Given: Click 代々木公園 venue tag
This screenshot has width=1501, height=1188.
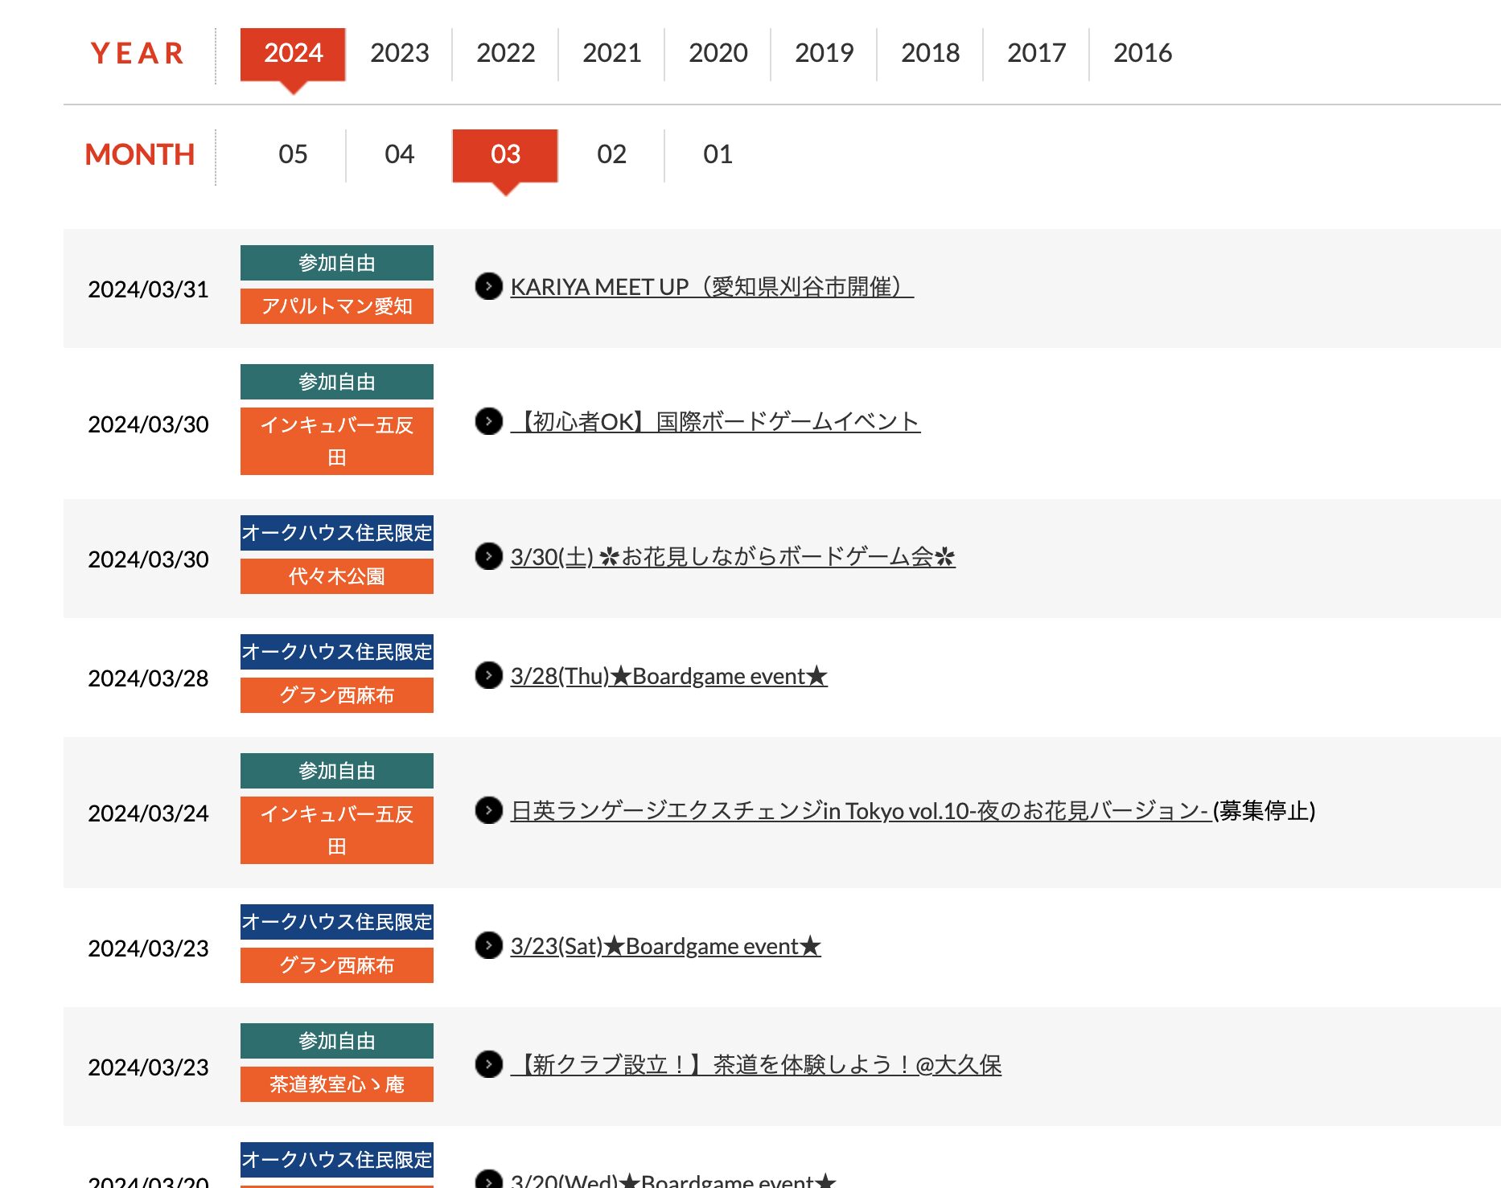Looking at the screenshot, I should (x=337, y=576).
